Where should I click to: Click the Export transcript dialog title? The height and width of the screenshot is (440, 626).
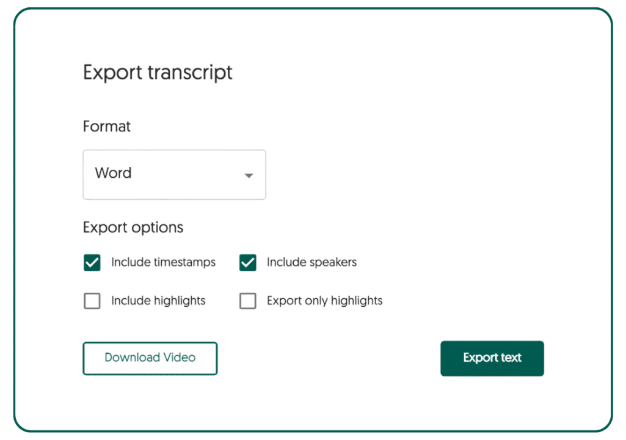(158, 72)
